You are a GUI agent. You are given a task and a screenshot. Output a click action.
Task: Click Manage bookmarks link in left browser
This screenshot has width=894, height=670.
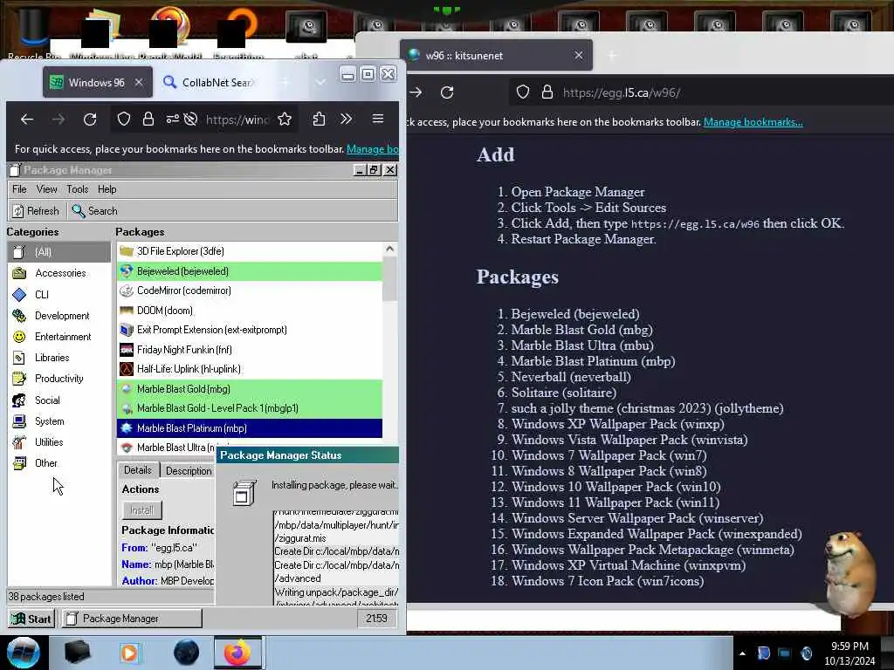(372, 149)
